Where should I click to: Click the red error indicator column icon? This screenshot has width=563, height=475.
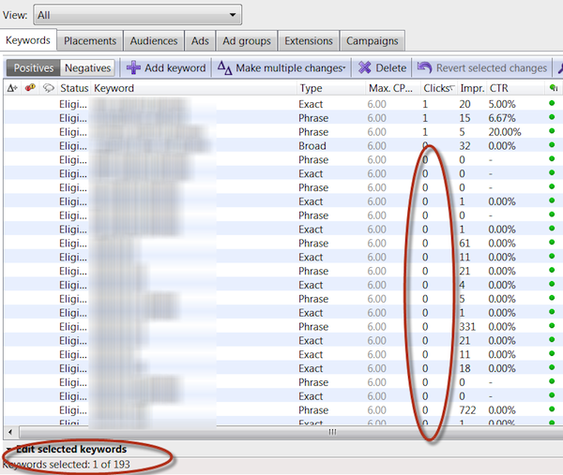[30, 88]
